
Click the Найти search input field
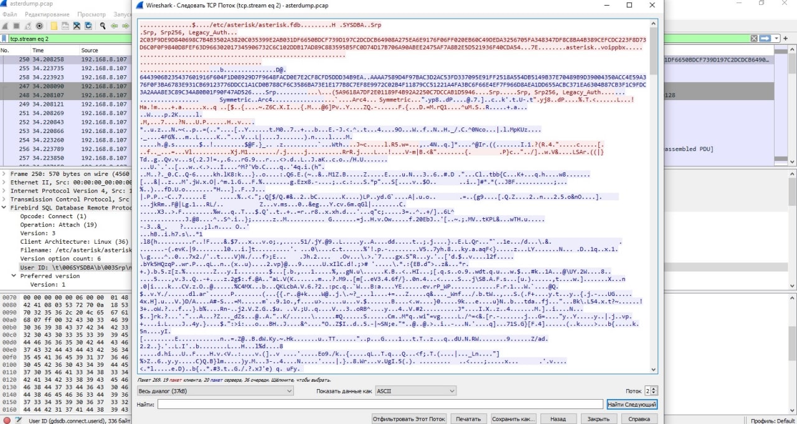pos(380,405)
